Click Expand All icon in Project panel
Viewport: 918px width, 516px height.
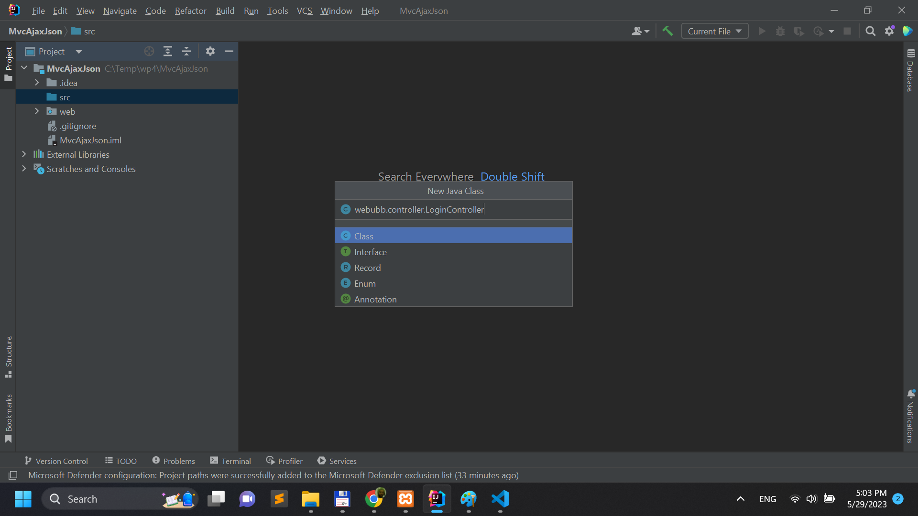168,51
